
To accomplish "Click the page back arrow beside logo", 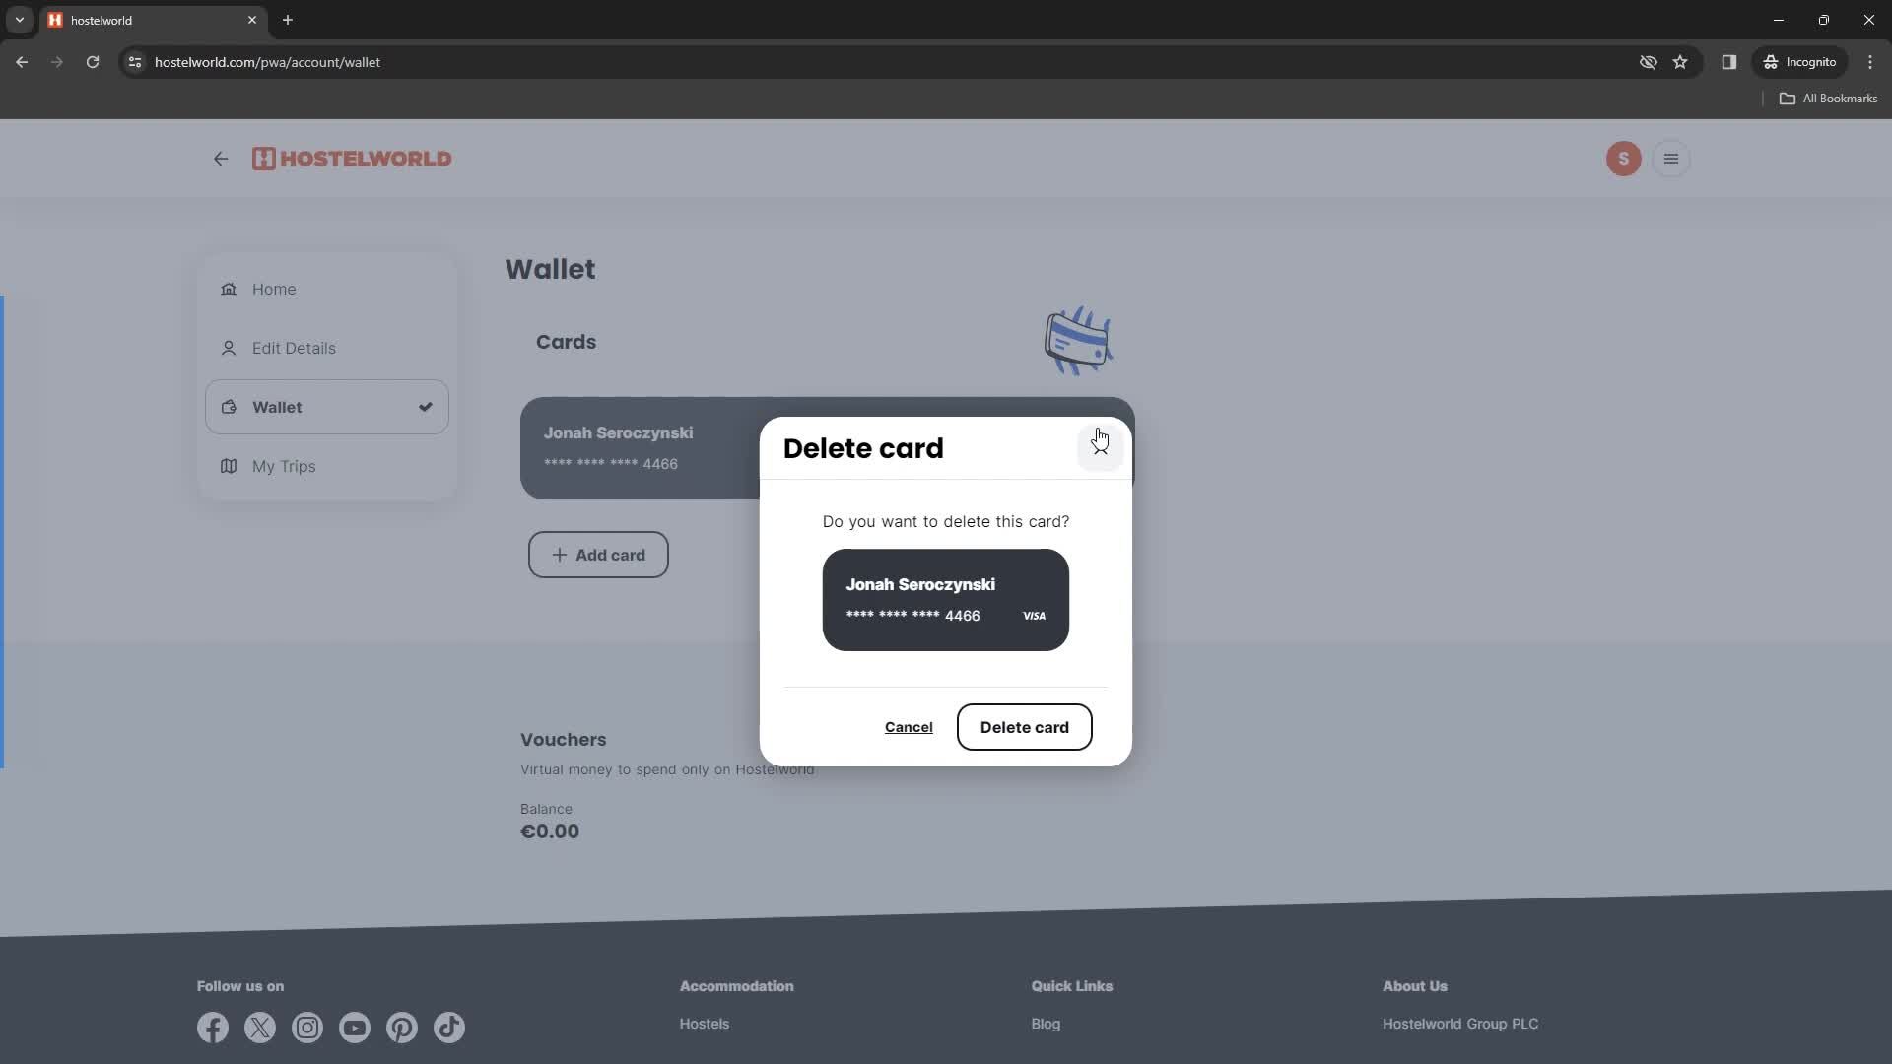I will (221, 159).
